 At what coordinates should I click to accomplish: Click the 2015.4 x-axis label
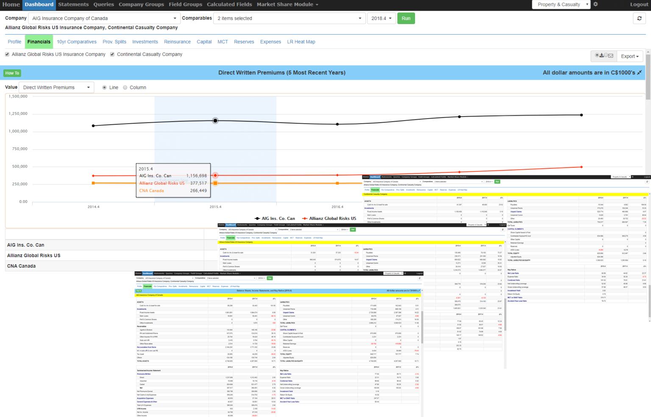[215, 207]
